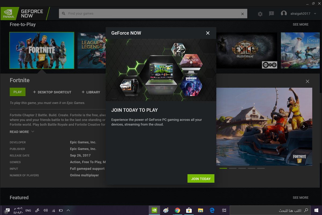Screen dimensions: 322x215
Task: Expand the alraigah2017 account dropdown arrow
Action: pyautogui.click(x=315, y=14)
